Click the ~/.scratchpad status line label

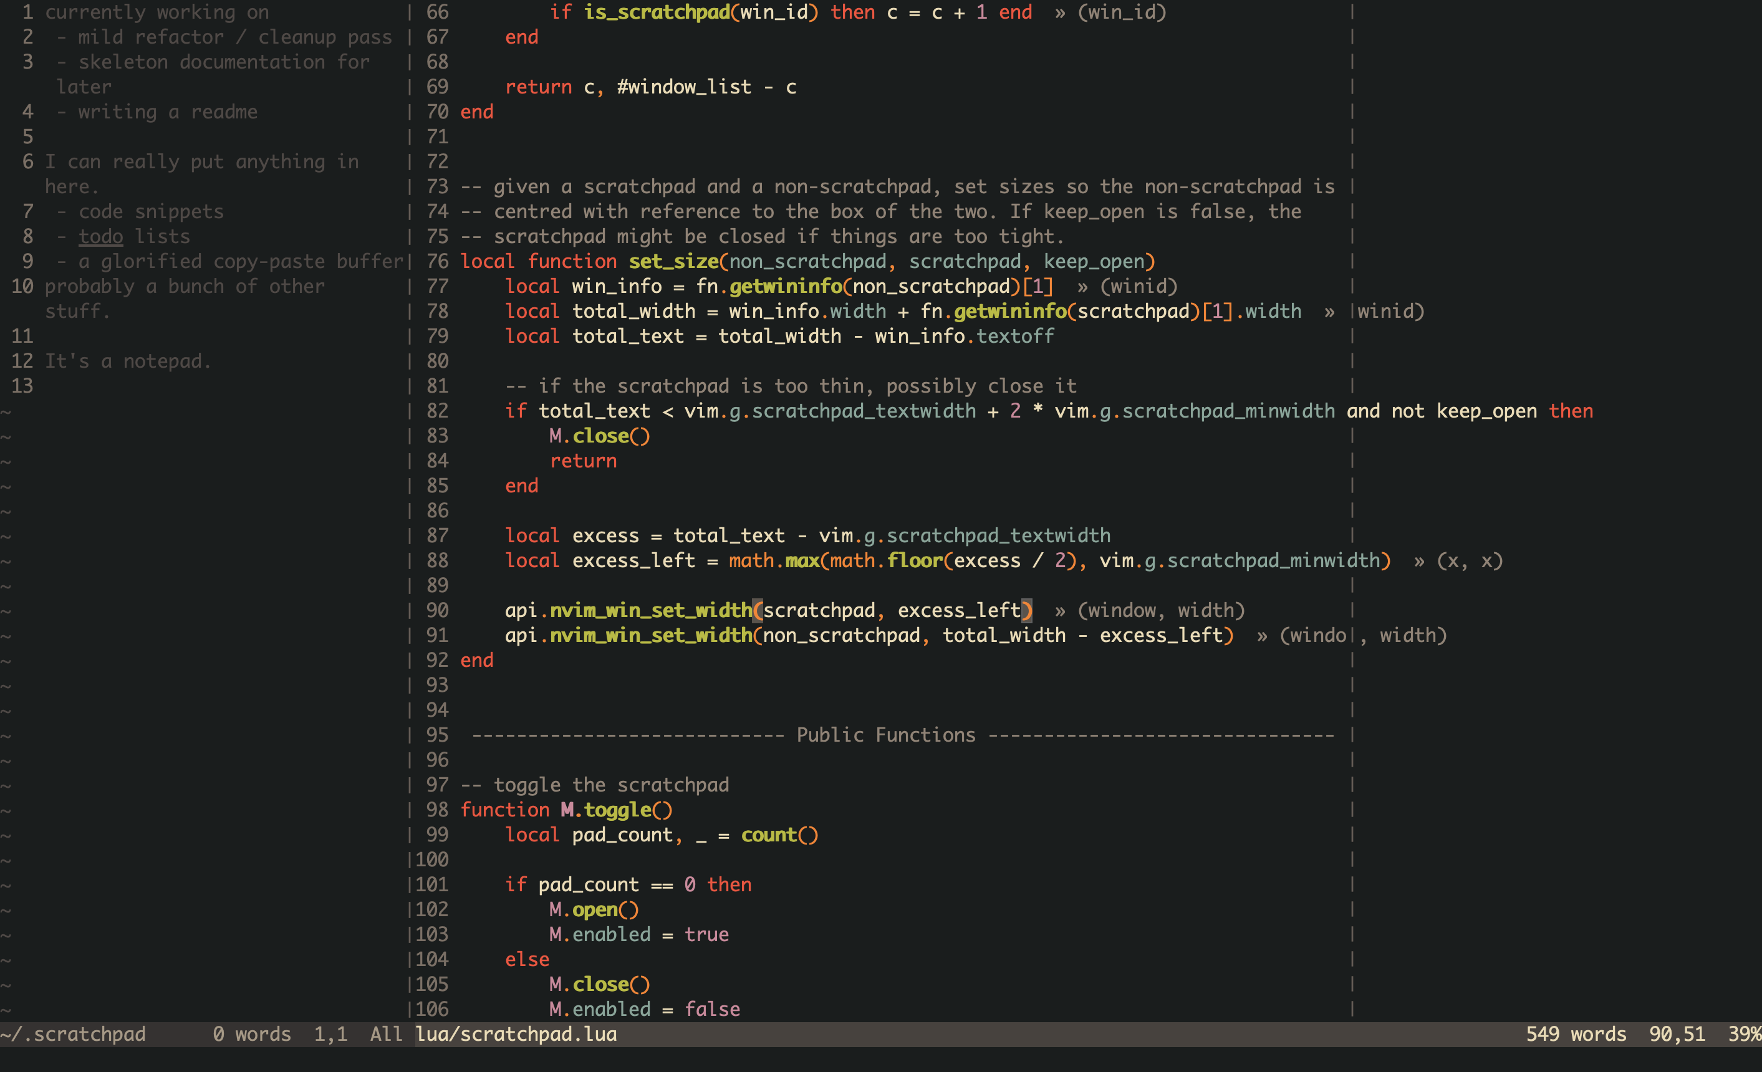click(x=73, y=1034)
